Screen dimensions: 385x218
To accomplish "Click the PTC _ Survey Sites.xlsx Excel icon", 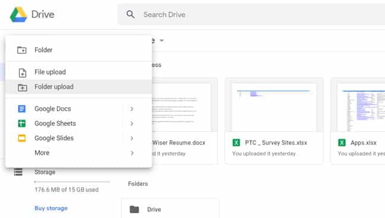I will click(236, 143).
